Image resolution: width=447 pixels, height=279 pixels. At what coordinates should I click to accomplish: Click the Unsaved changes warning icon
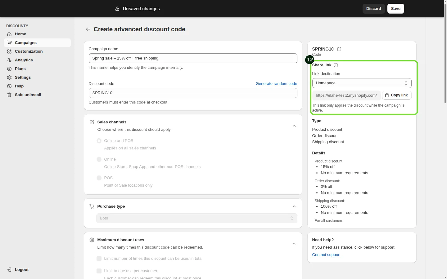click(117, 9)
